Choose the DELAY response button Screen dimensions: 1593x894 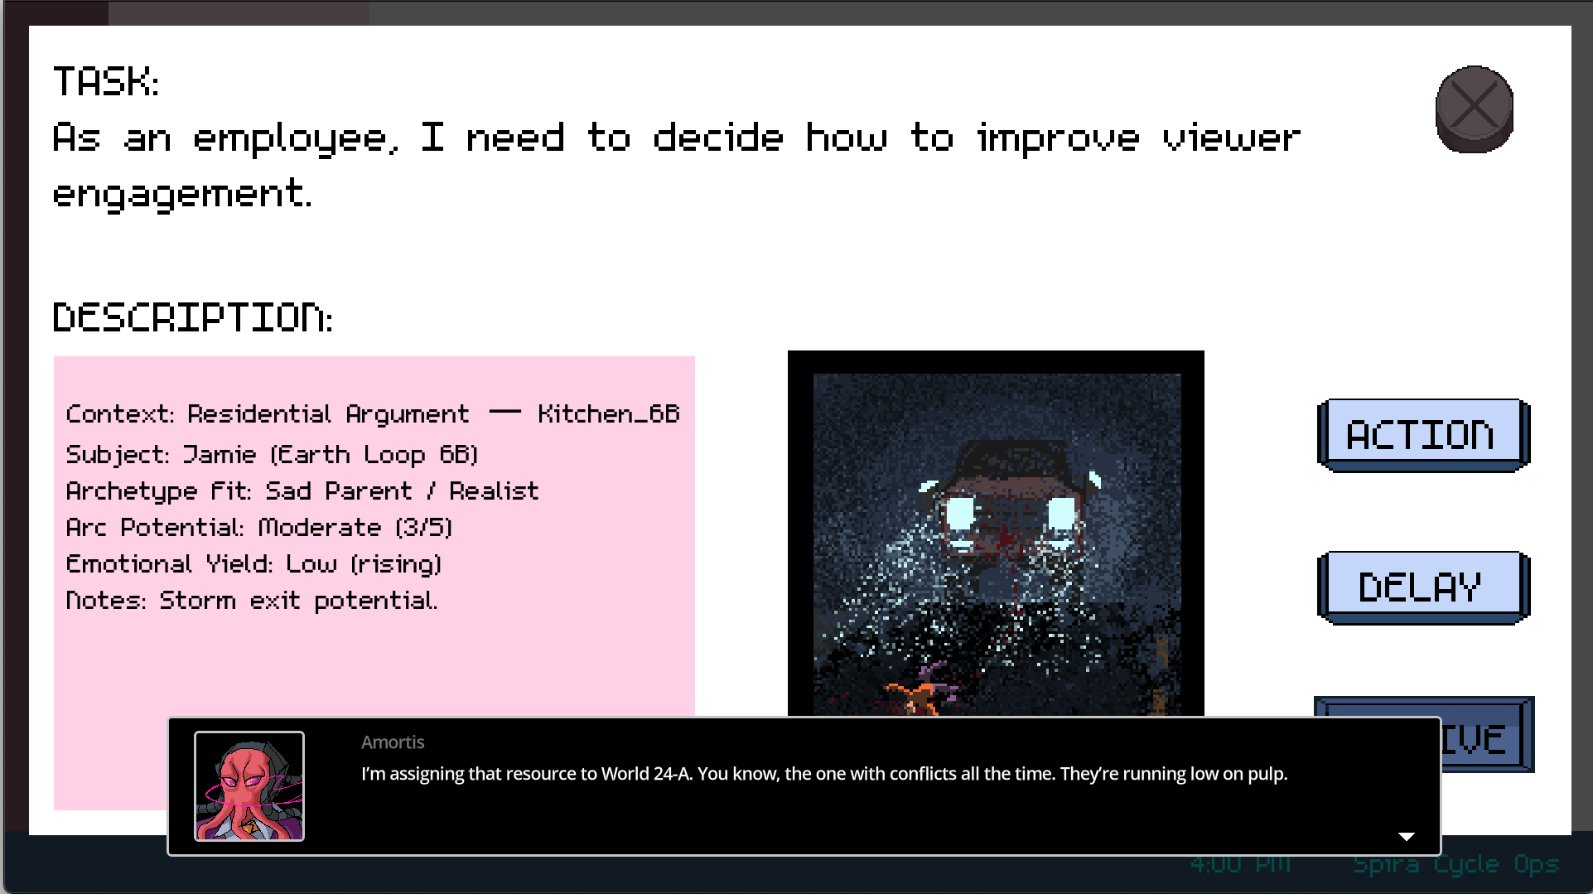[1422, 587]
